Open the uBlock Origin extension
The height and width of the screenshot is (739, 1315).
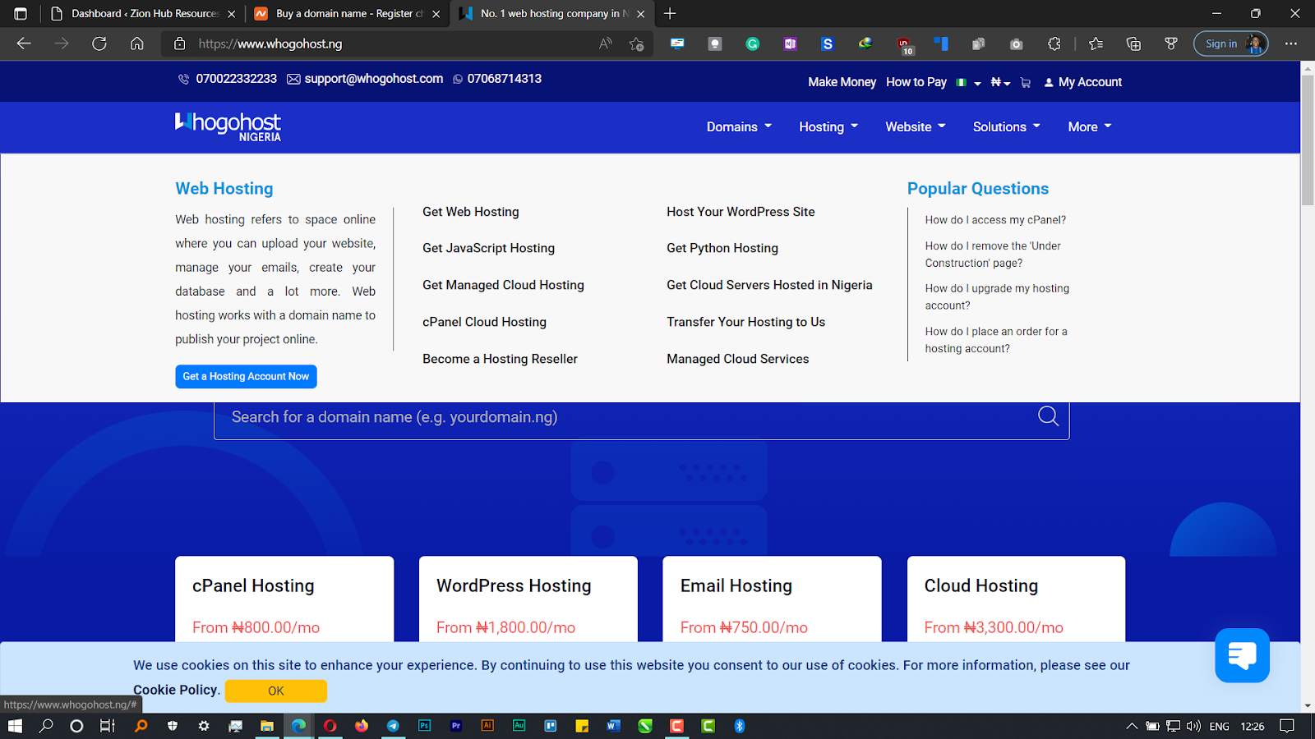click(904, 44)
